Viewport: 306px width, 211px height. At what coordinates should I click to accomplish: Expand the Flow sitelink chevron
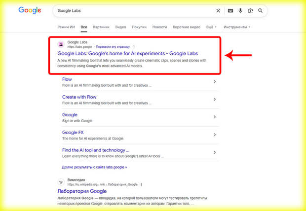click(x=215, y=82)
